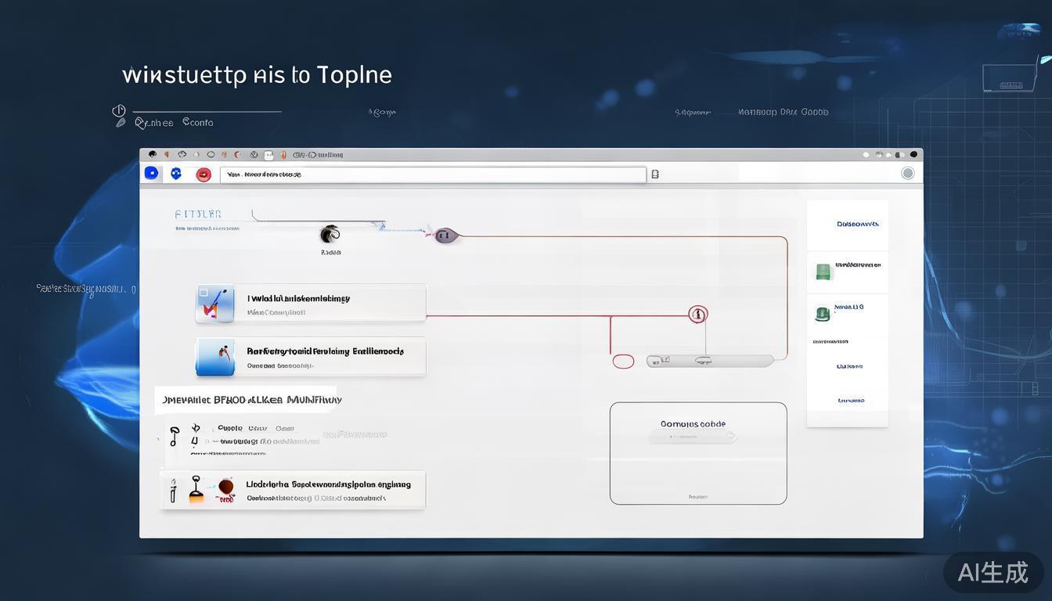This screenshot has height=601, width=1052.
Task: Click the lower green icon in right panel
Action: pyautogui.click(x=822, y=314)
